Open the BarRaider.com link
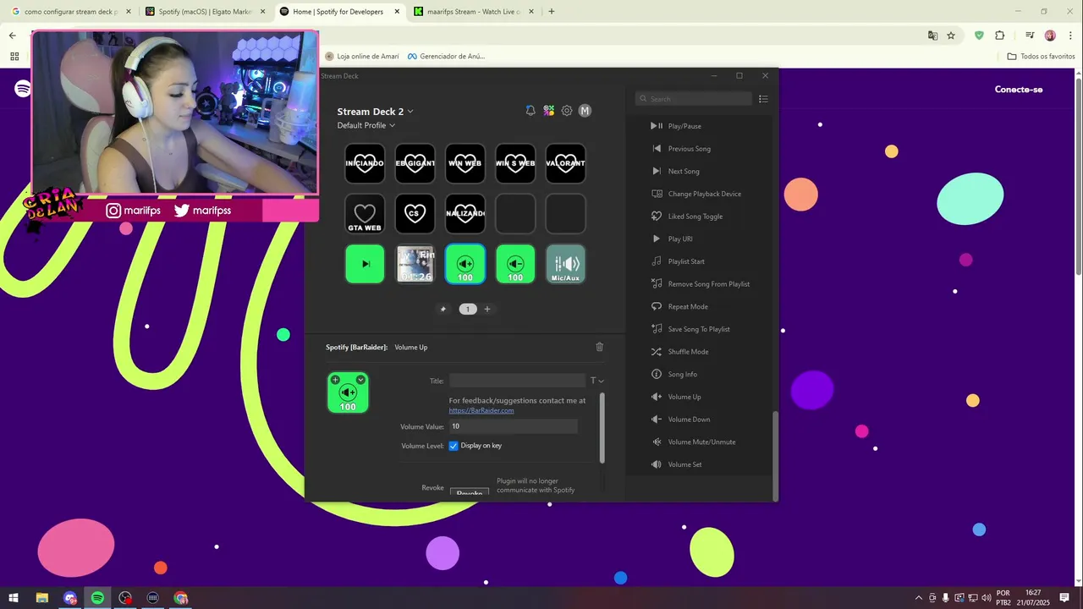1083x609 pixels. click(481, 410)
